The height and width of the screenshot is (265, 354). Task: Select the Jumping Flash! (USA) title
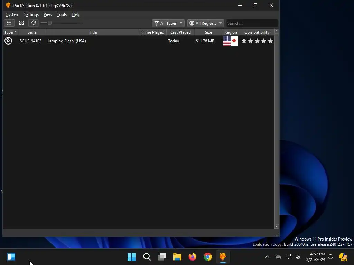coord(67,41)
